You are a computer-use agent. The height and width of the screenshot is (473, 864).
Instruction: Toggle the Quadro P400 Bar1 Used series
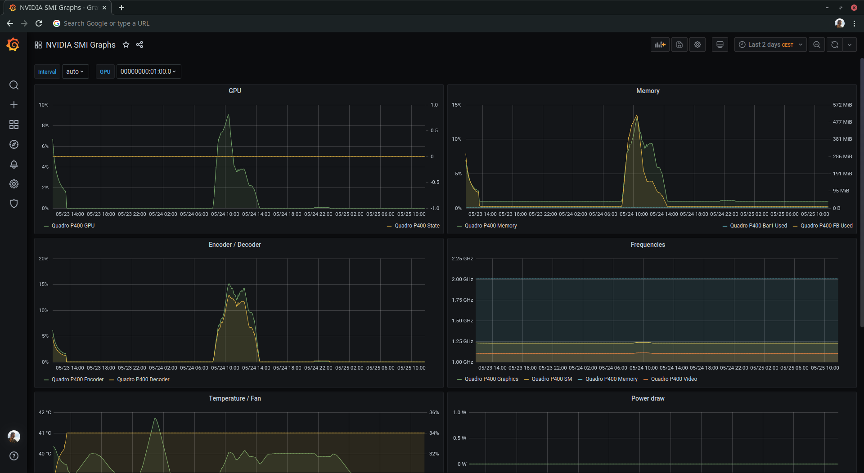(x=759, y=226)
